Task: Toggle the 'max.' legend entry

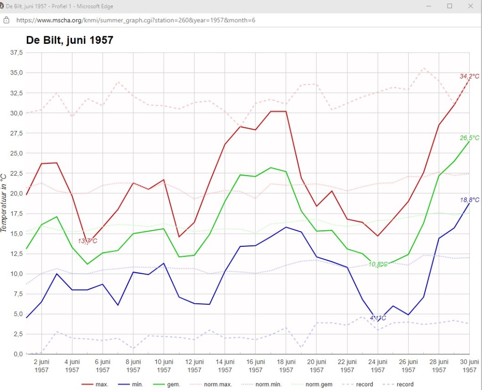Action: pos(95,384)
